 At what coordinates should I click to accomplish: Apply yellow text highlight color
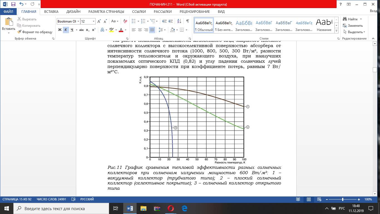111,30
